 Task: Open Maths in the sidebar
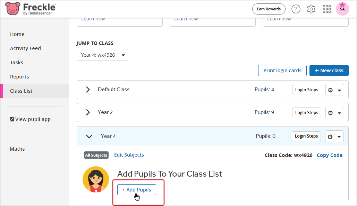[17, 149]
